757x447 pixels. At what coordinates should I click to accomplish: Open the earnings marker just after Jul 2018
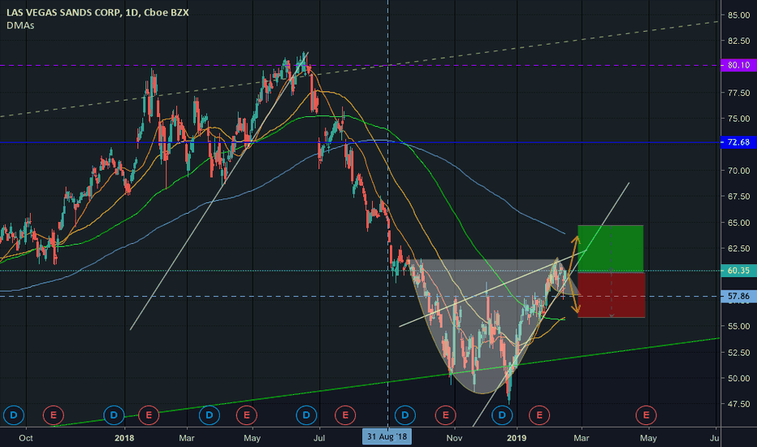[x=345, y=414]
